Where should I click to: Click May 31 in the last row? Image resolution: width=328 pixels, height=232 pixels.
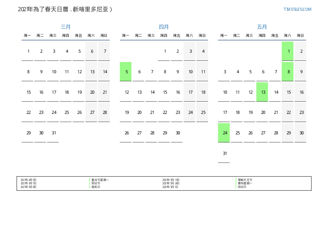(x=224, y=153)
